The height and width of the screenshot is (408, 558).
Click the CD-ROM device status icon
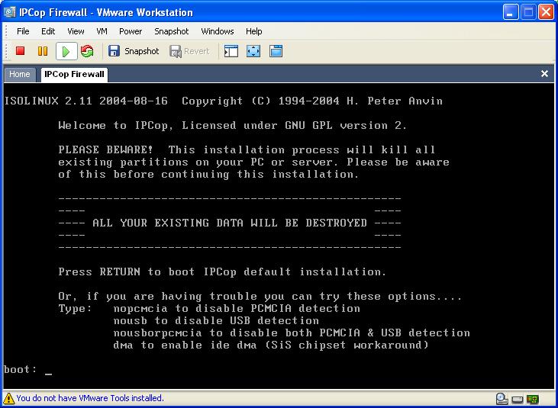(x=502, y=398)
